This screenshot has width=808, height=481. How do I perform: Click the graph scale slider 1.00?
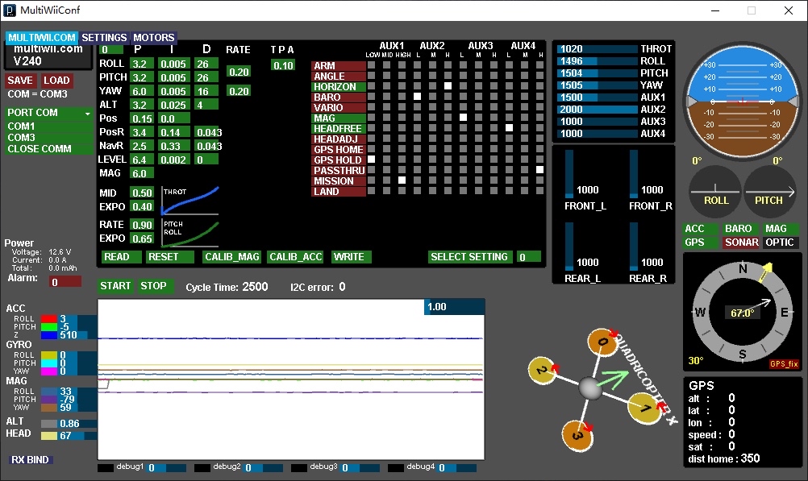tap(454, 307)
